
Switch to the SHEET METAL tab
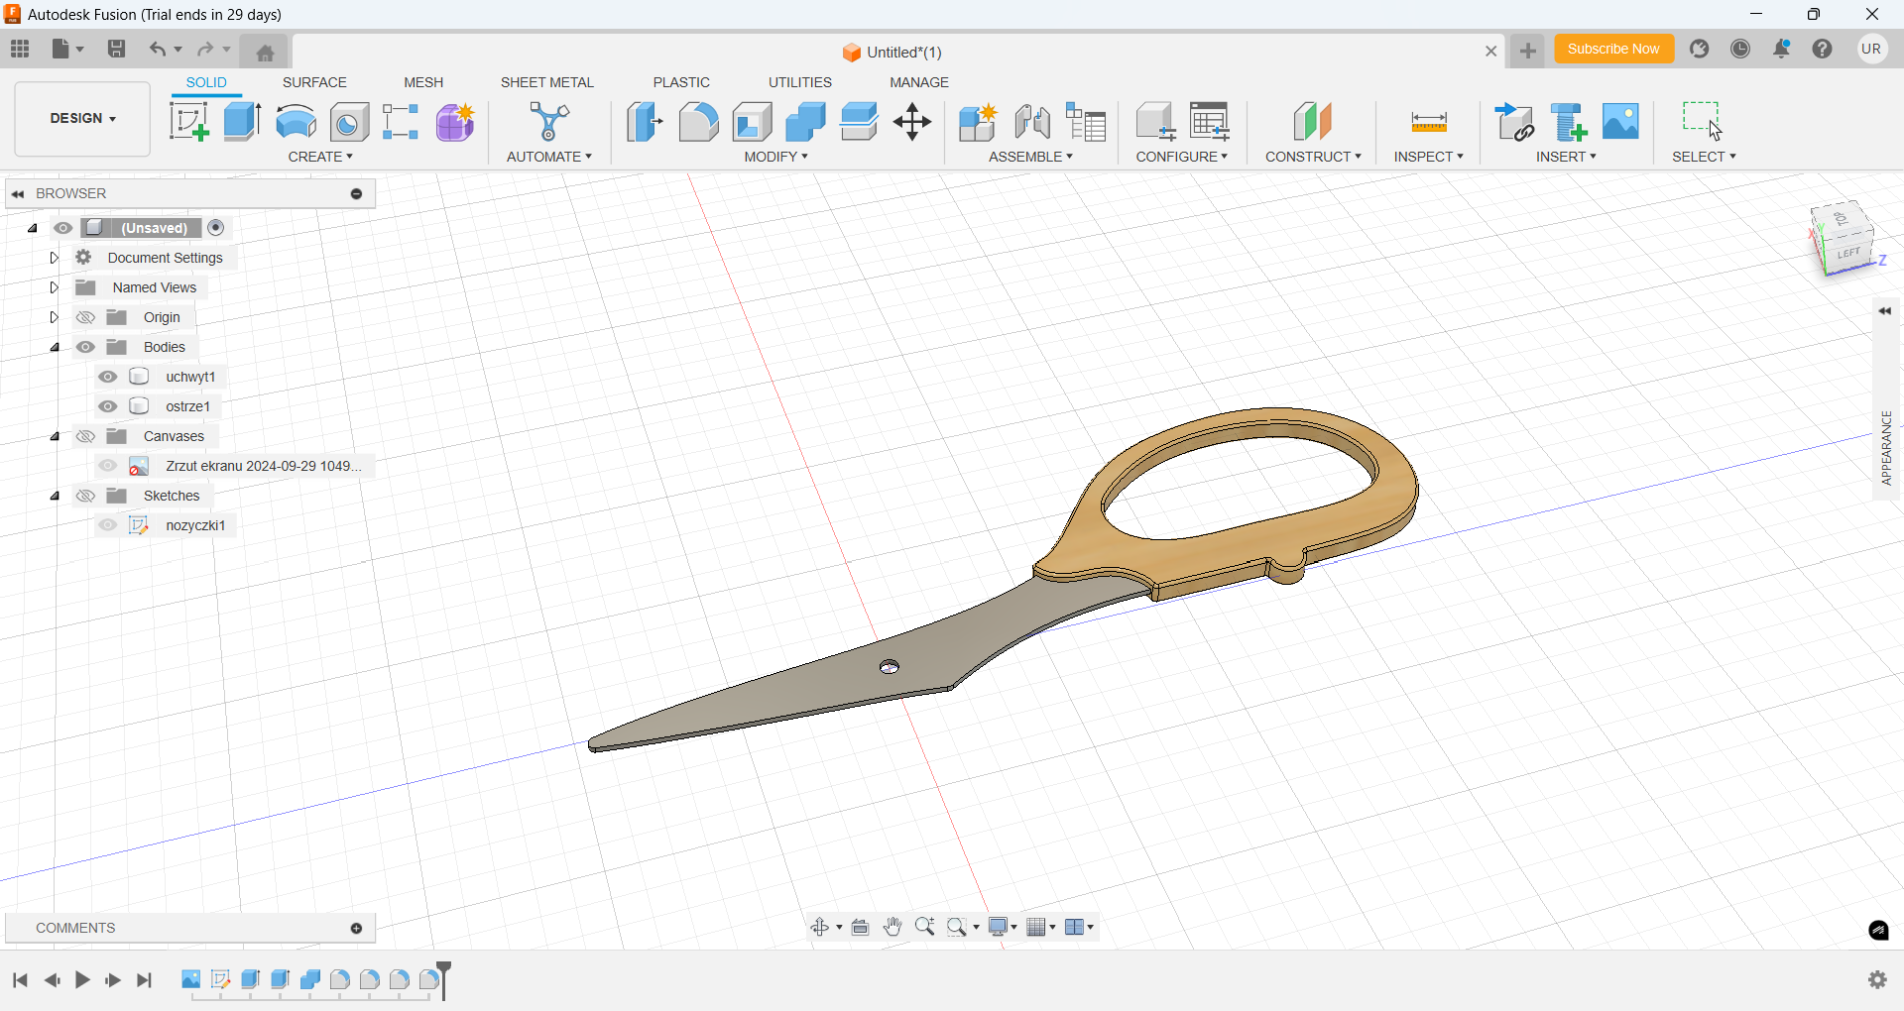[546, 82]
